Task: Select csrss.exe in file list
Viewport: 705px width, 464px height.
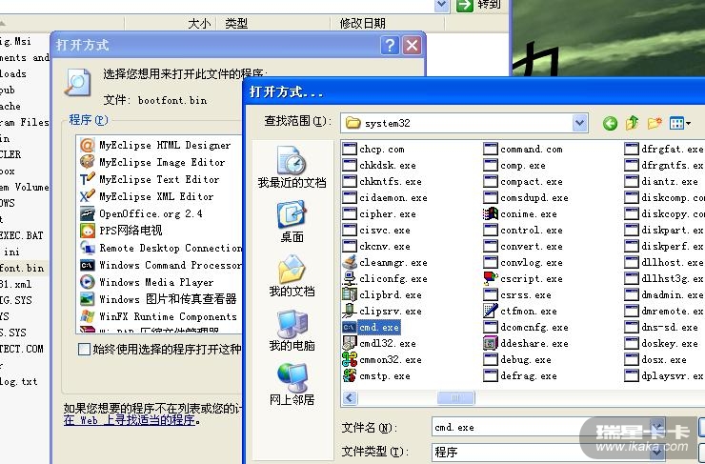Action: (517, 294)
